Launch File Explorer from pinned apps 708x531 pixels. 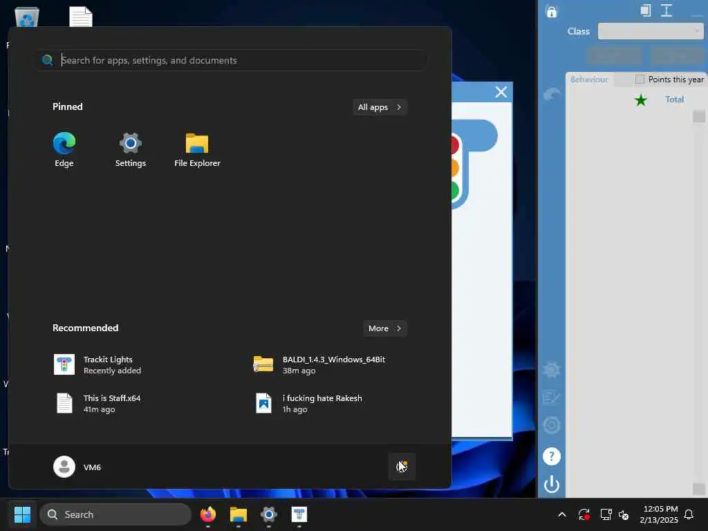point(197,150)
